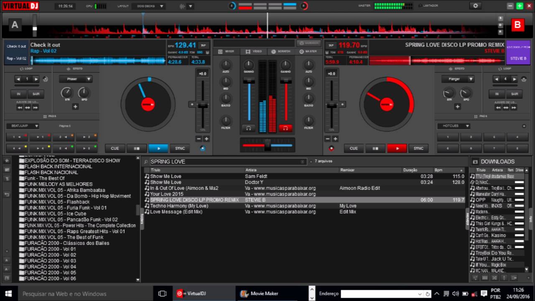Click deck B pause/stop button
The height and width of the screenshot is (301, 535).
coord(375,148)
